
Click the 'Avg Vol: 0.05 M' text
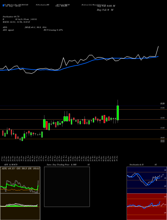[106, 6]
